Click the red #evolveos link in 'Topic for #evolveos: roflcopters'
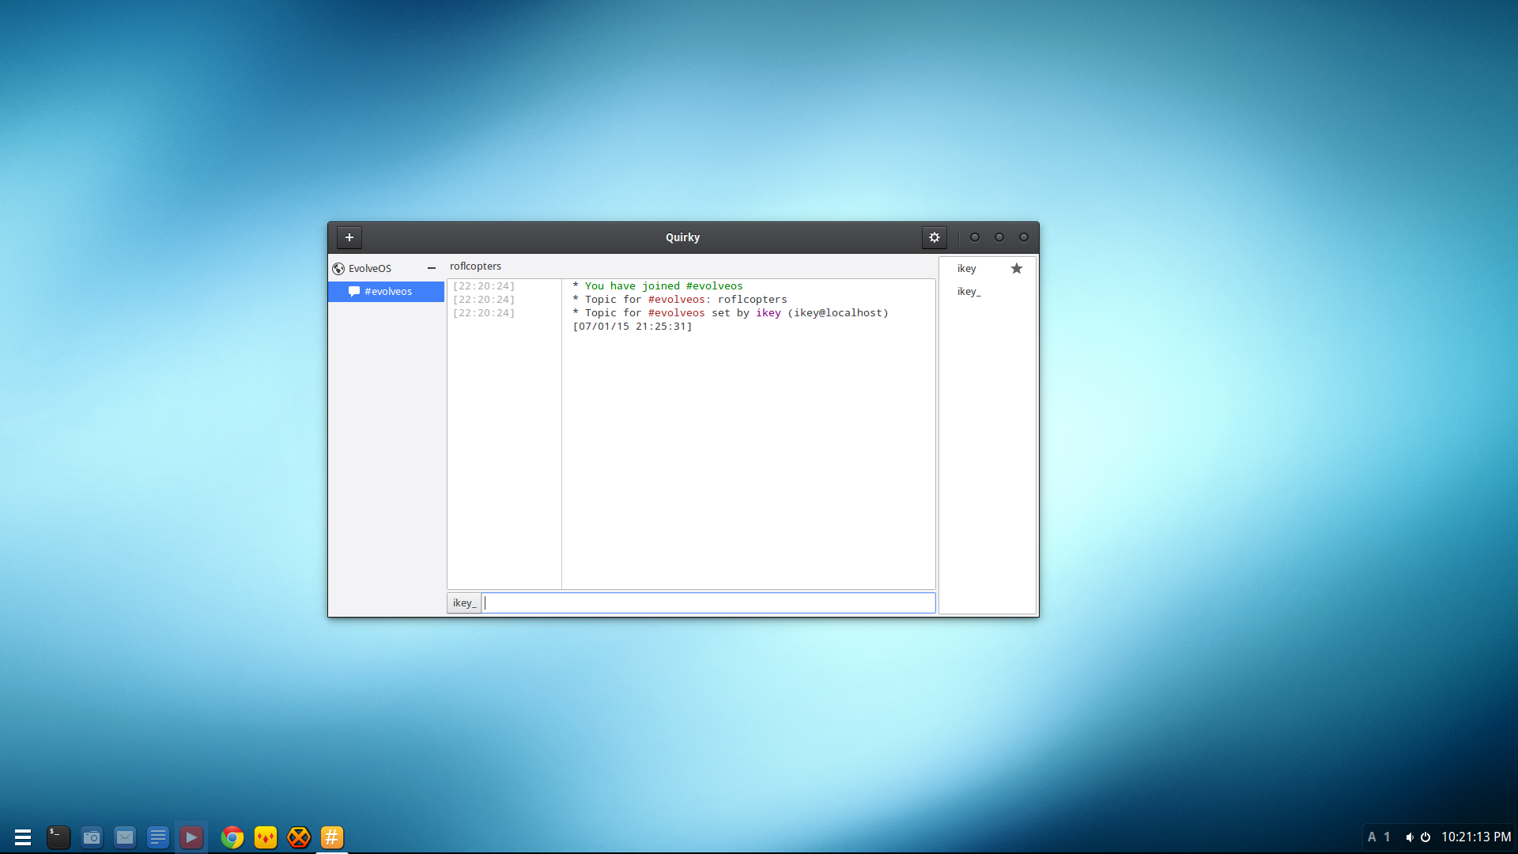Image resolution: width=1518 pixels, height=854 pixels. (676, 300)
